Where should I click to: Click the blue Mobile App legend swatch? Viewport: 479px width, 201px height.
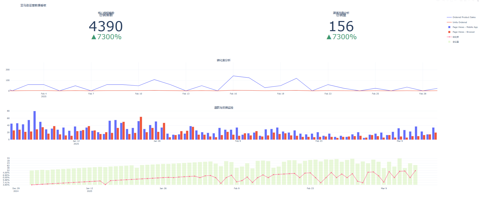point(449,27)
